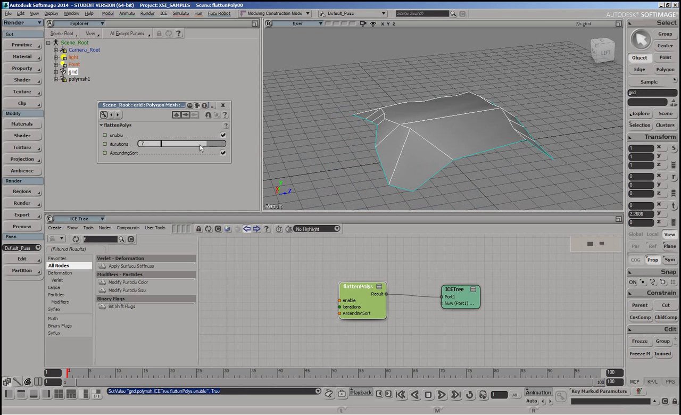Go back using the ICE Tree left arrow
Screen dimensions: 681x415
pos(247,229)
